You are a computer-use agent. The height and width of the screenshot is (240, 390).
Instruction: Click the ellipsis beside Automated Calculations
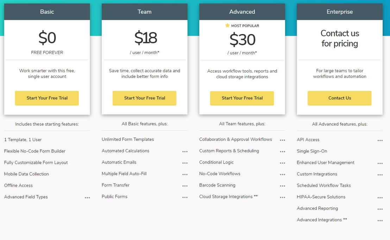tap(185, 152)
